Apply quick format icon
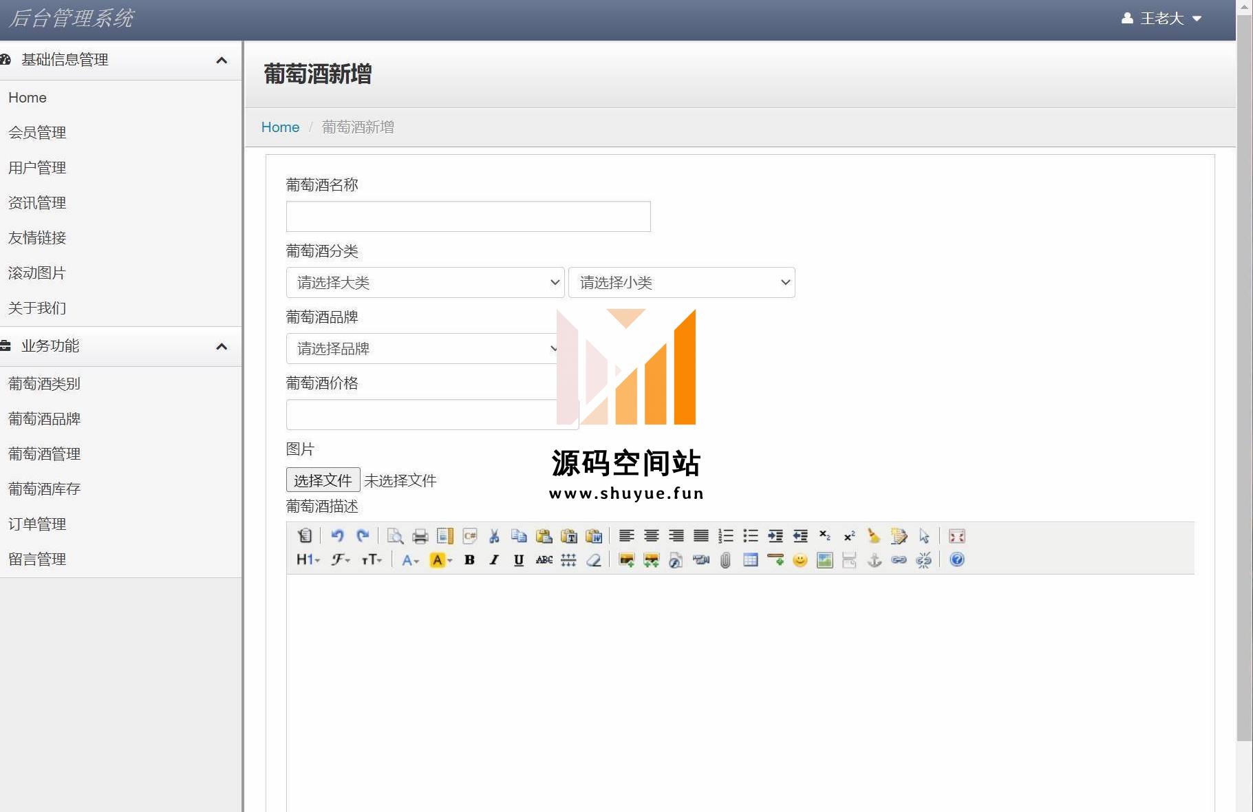The width and height of the screenshot is (1253, 812). coord(899,536)
